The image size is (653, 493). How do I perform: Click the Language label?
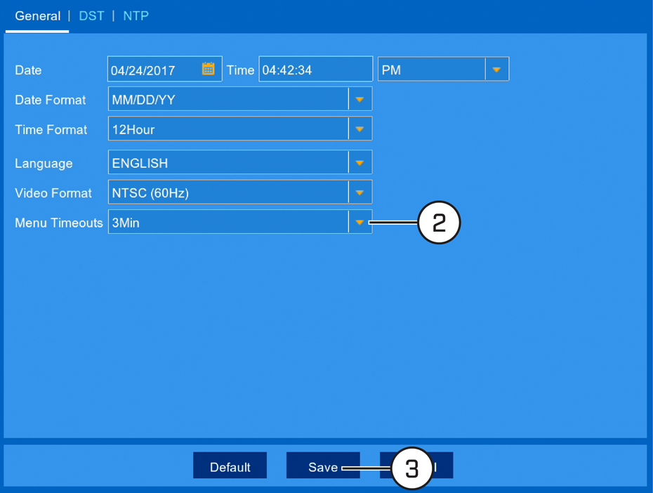pos(44,163)
